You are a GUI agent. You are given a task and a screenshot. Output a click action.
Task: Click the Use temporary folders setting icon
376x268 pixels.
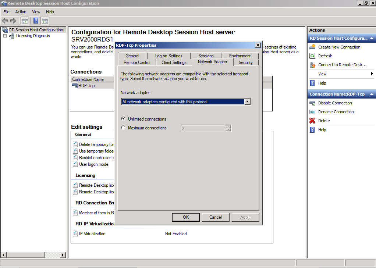(75, 151)
